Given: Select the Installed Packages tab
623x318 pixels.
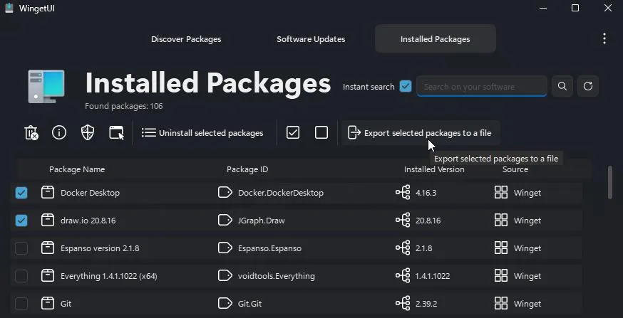Looking at the screenshot, I should tap(435, 39).
